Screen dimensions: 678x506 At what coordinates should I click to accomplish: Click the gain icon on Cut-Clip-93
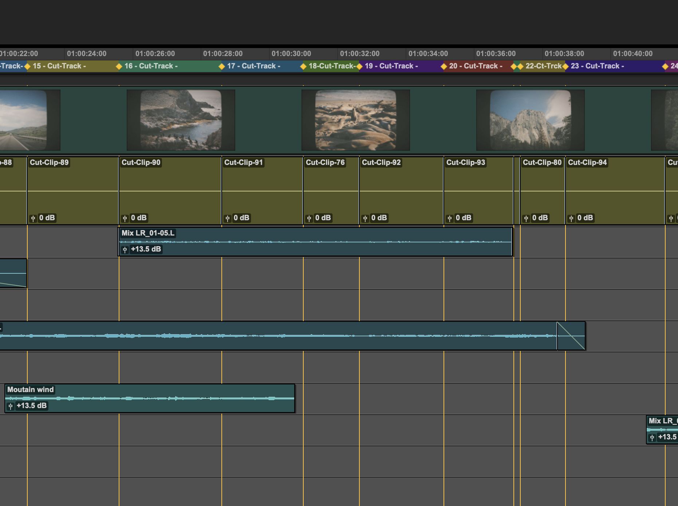[x=450, y=218]
